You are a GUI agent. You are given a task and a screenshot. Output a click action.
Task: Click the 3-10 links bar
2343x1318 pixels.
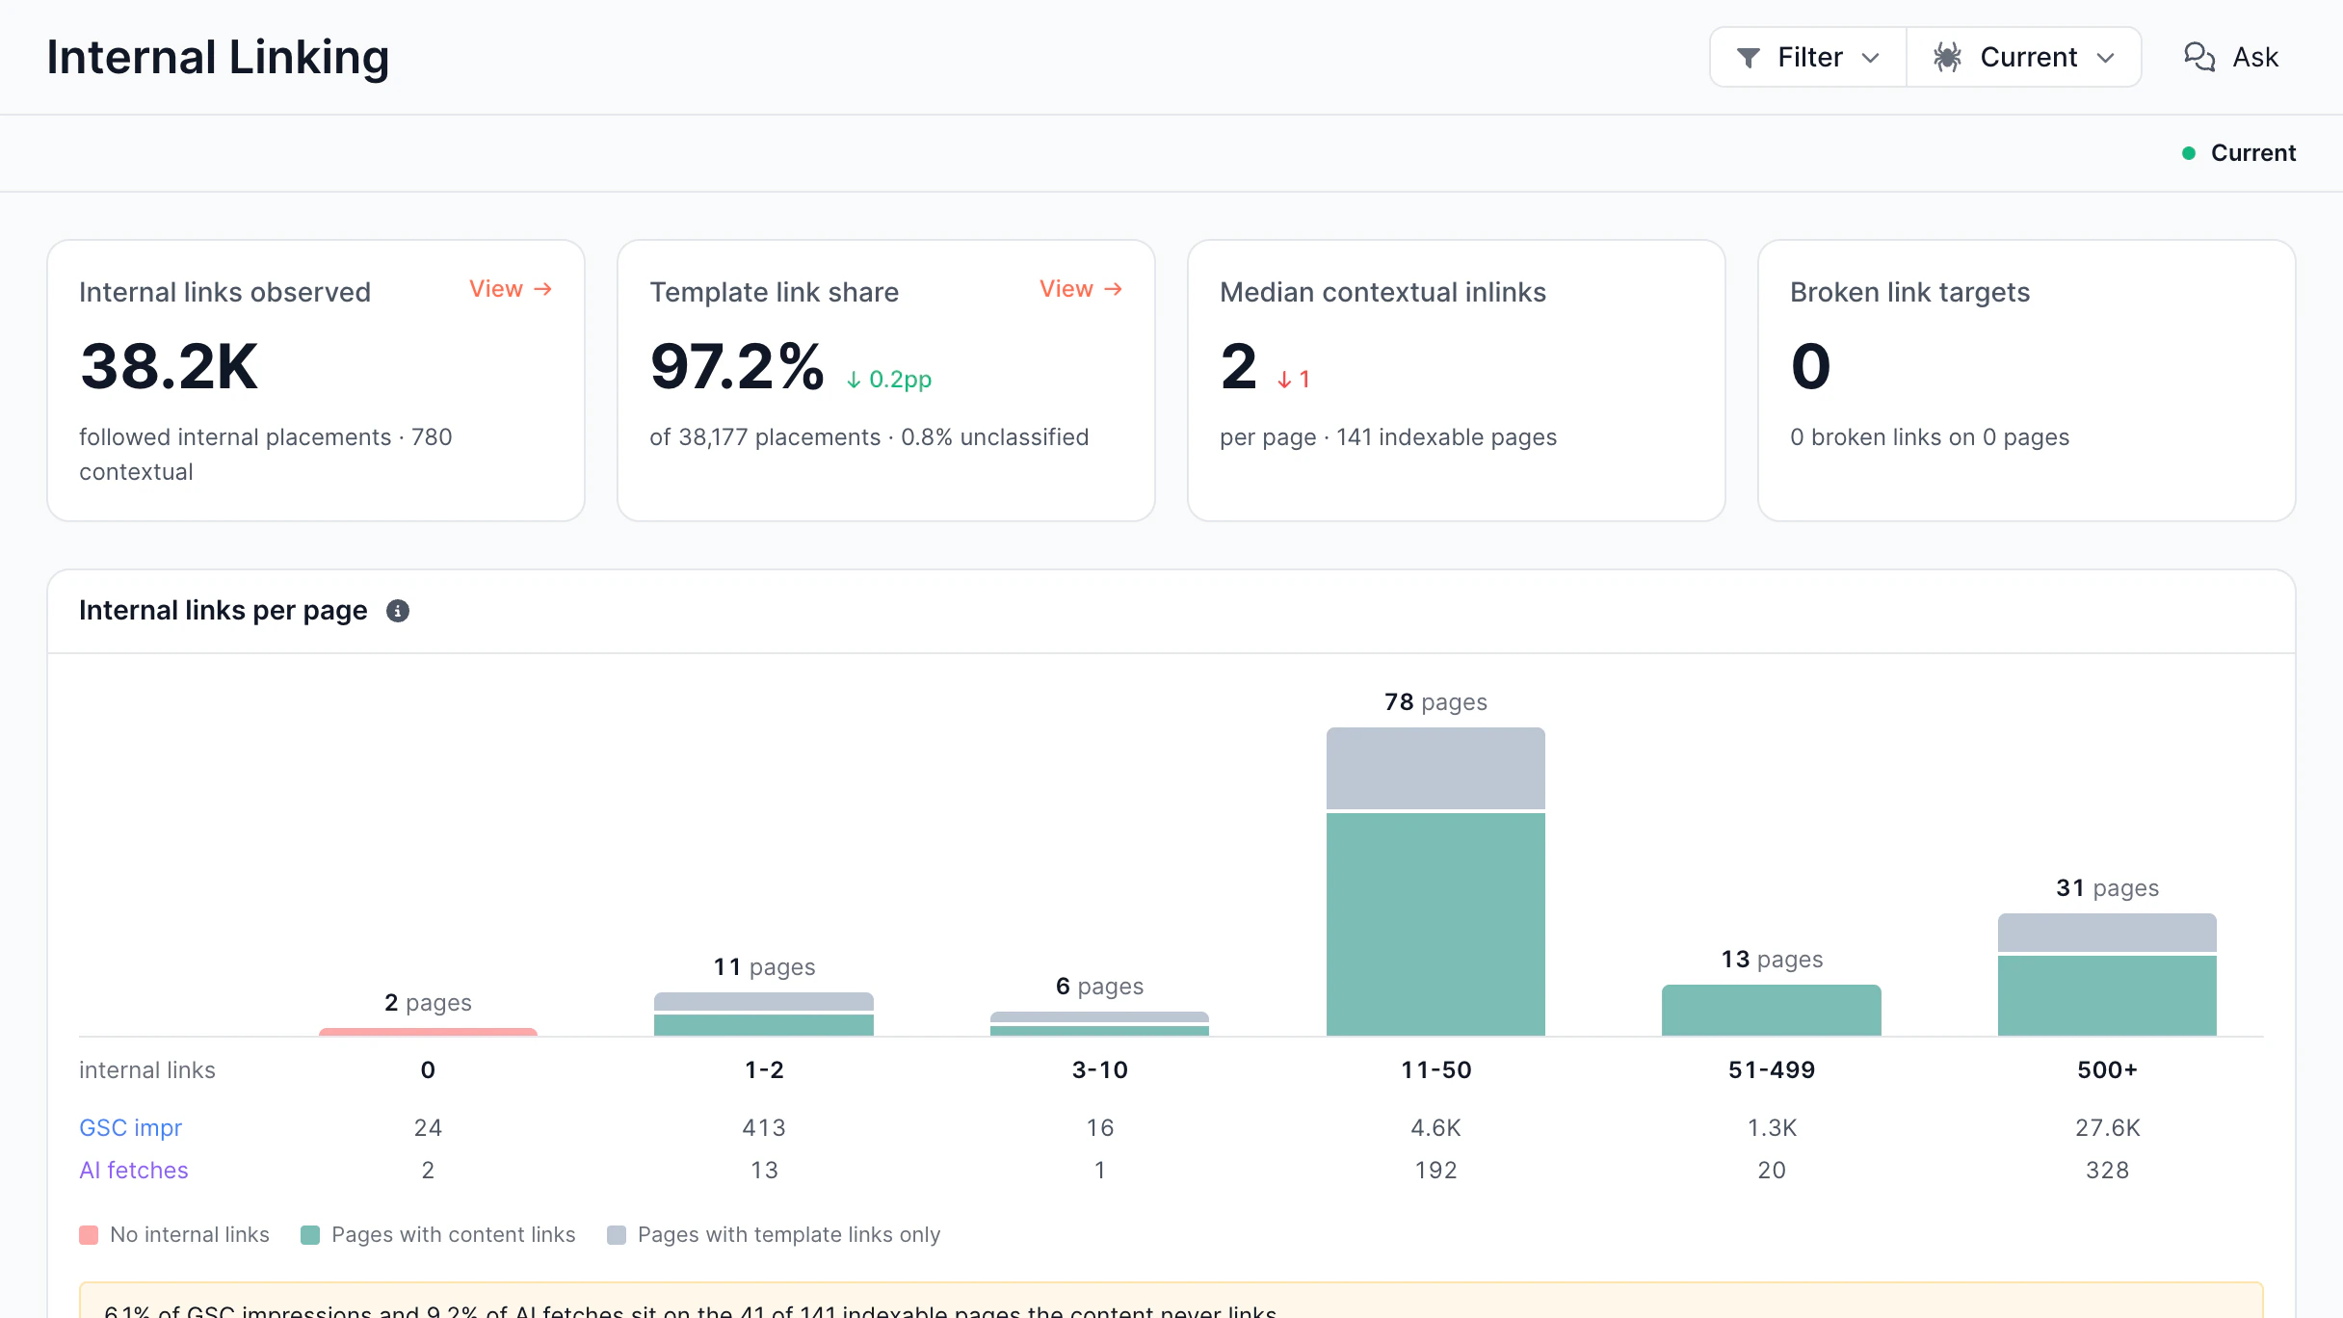pyautogui.click(x=1099, y=1024)
